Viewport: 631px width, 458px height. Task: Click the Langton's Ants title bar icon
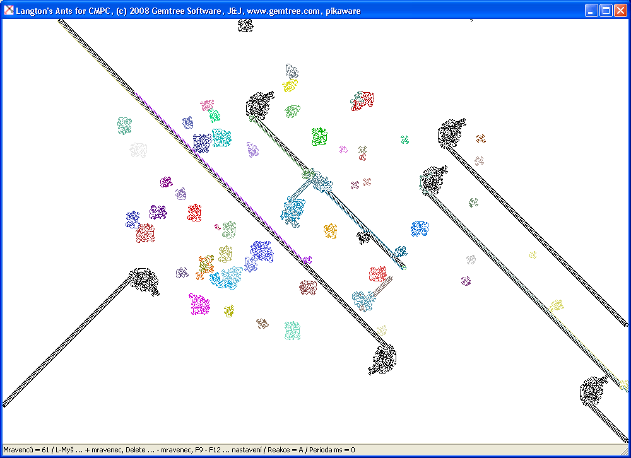click(9, 10)
